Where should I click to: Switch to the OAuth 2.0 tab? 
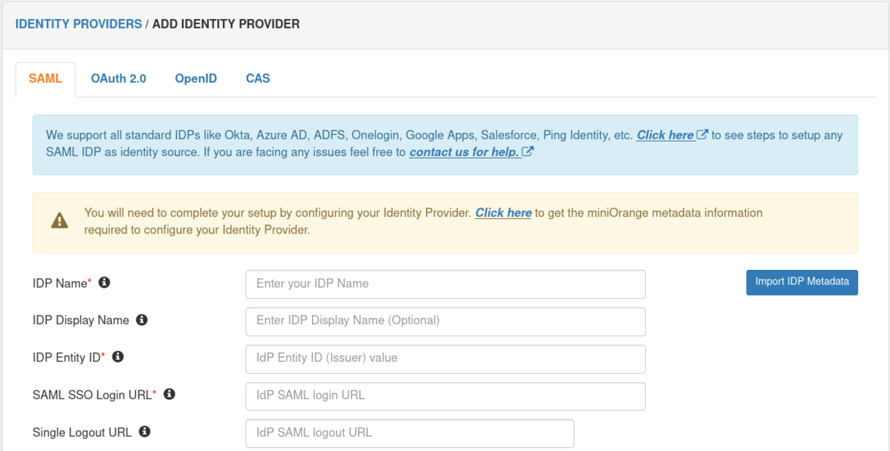pos(118,79)
